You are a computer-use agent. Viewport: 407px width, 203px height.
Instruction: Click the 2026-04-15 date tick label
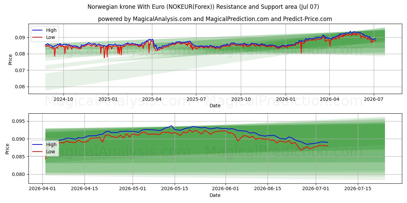click(x=84, y=189)
